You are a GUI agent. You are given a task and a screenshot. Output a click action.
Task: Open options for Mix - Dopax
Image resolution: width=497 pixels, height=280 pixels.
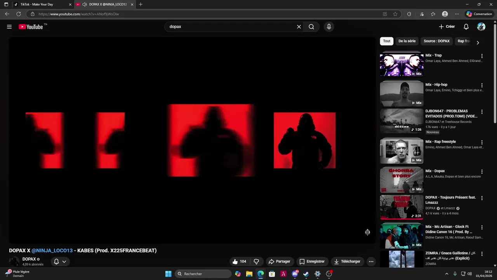point(482,171)
